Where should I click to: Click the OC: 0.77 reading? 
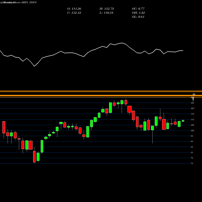coord(138,9)
